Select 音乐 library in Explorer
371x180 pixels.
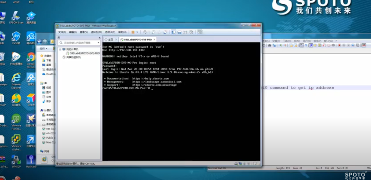point(46,101)
